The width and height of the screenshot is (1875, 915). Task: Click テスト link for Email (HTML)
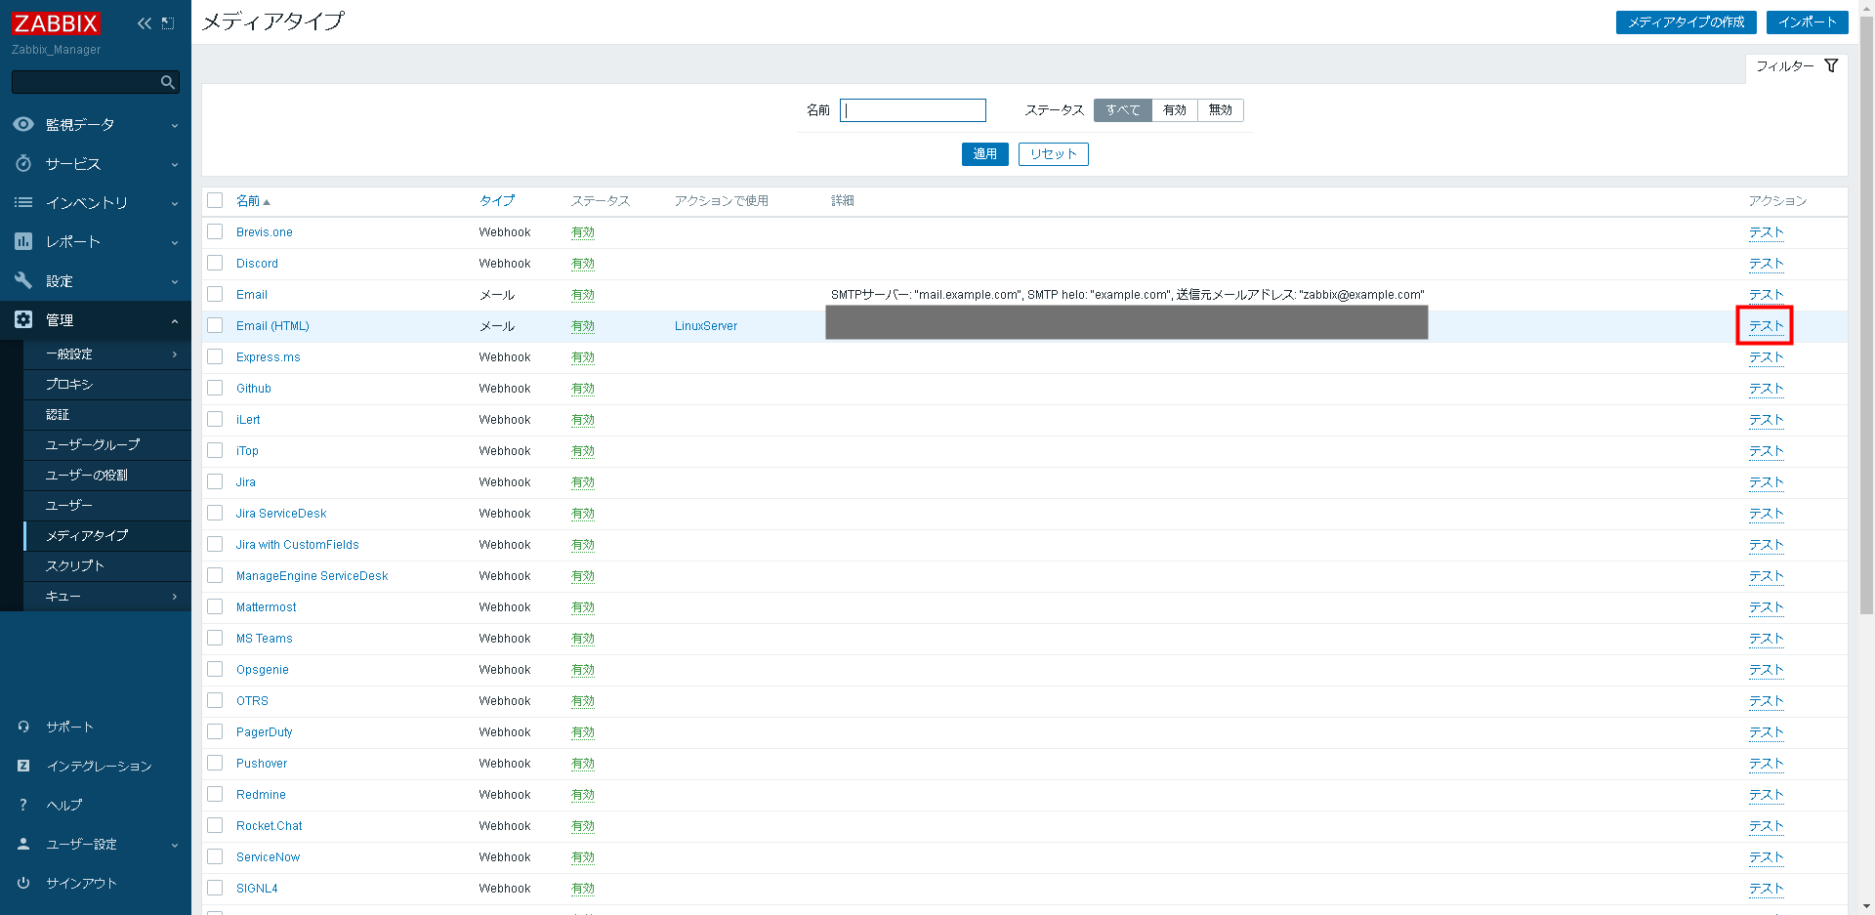pos(1766,326)
